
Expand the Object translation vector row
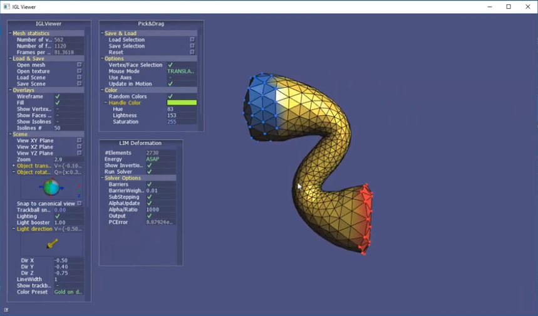13,166
